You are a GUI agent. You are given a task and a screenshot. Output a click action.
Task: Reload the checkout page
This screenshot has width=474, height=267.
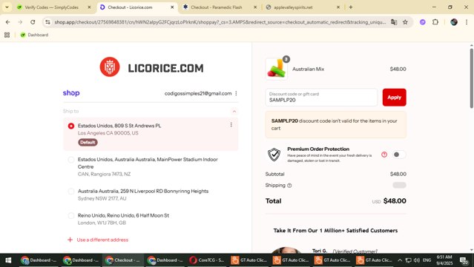point(33,22)
